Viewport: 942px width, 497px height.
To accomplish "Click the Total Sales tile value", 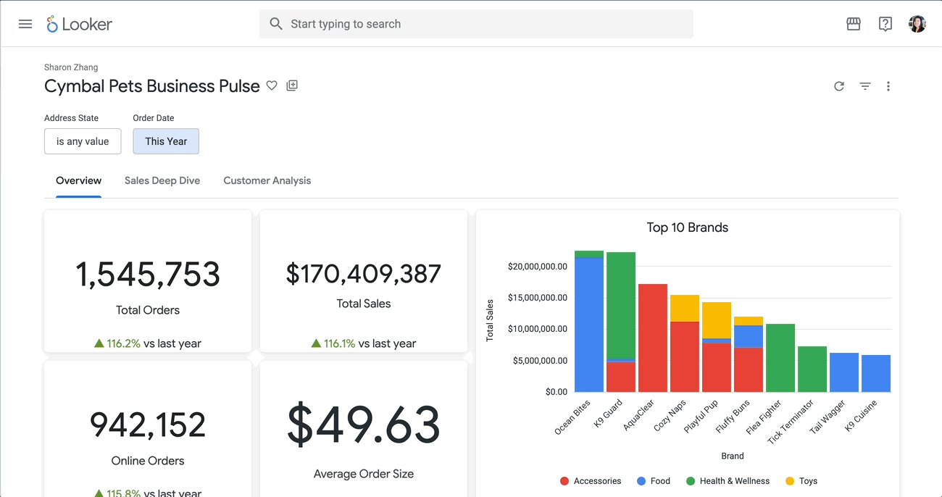I will tap(363, 274).
